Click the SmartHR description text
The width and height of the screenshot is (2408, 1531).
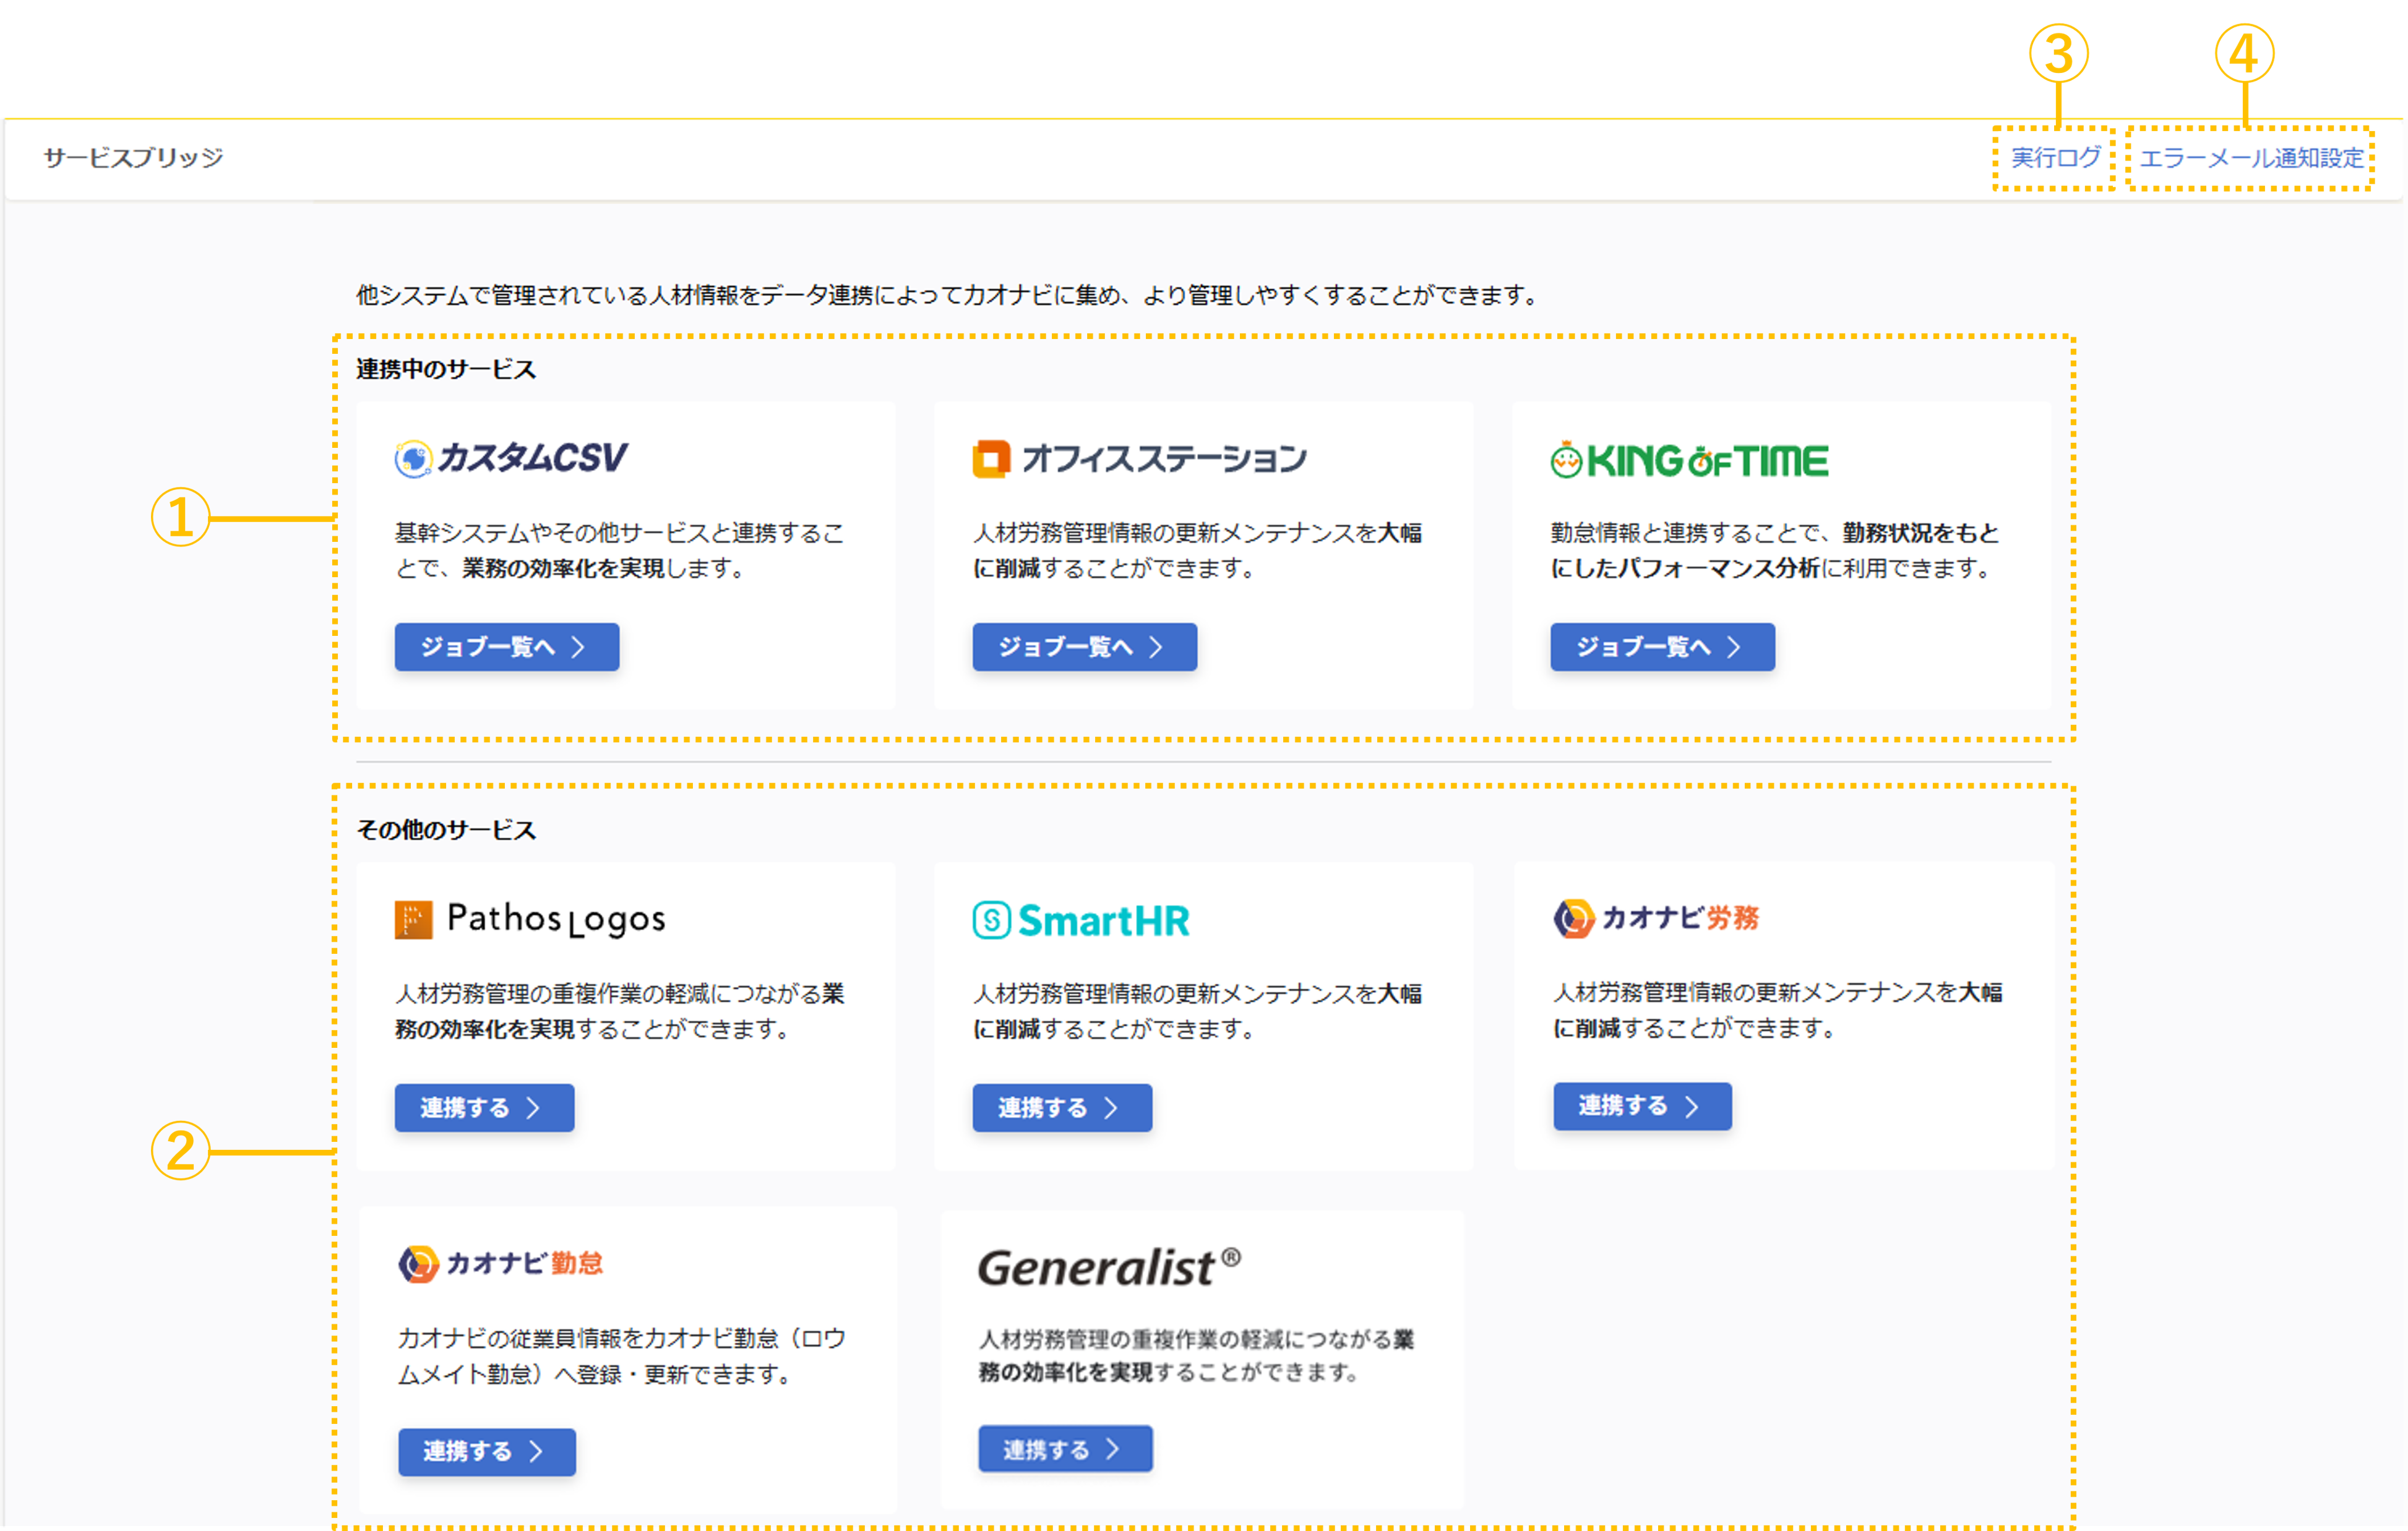[1198, 1011]
